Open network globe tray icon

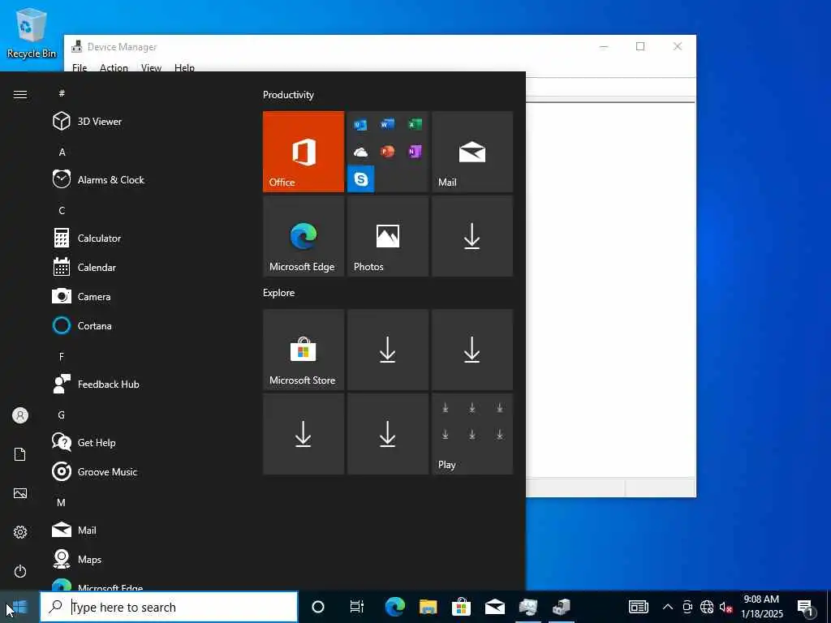pos(707,607)
